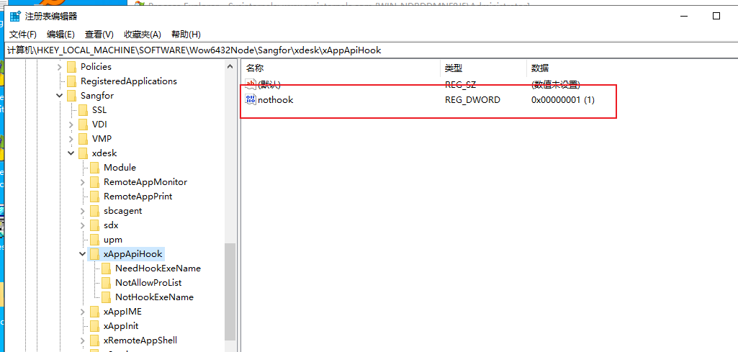Select the Module tree label

click(x=120, y=168)
